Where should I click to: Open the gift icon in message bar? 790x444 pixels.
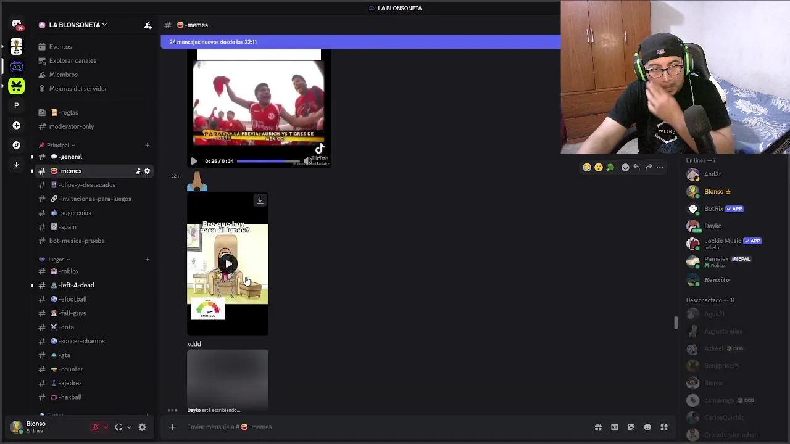point(598,427)
